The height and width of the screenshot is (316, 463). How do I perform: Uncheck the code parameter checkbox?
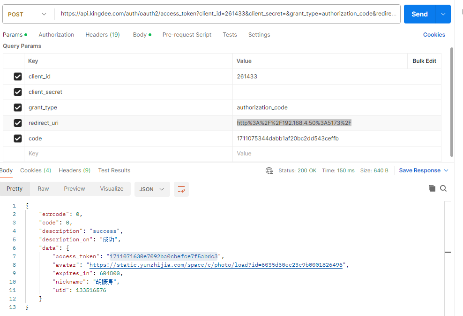18,139
